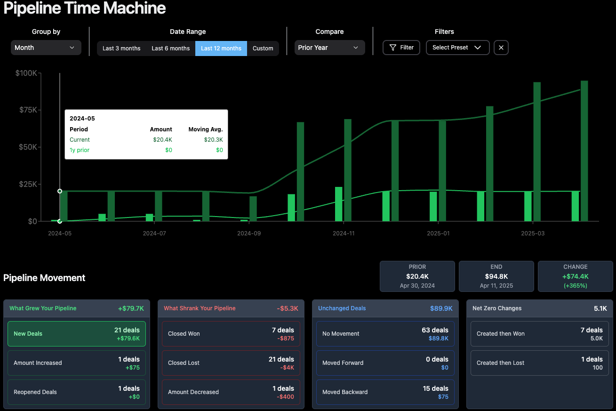Switch to Last 3 months range
This screenshot has width=616, height=411.
pyautogui.click(x=121, y=48)
